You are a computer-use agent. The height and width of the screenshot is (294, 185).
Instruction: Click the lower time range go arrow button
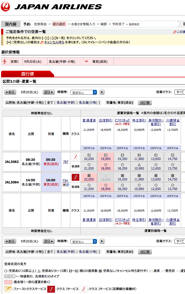coord(102,241)
